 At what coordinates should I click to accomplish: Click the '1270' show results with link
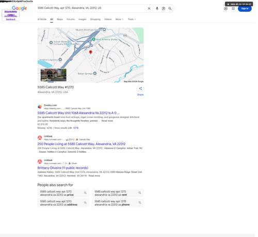[76, 128]
